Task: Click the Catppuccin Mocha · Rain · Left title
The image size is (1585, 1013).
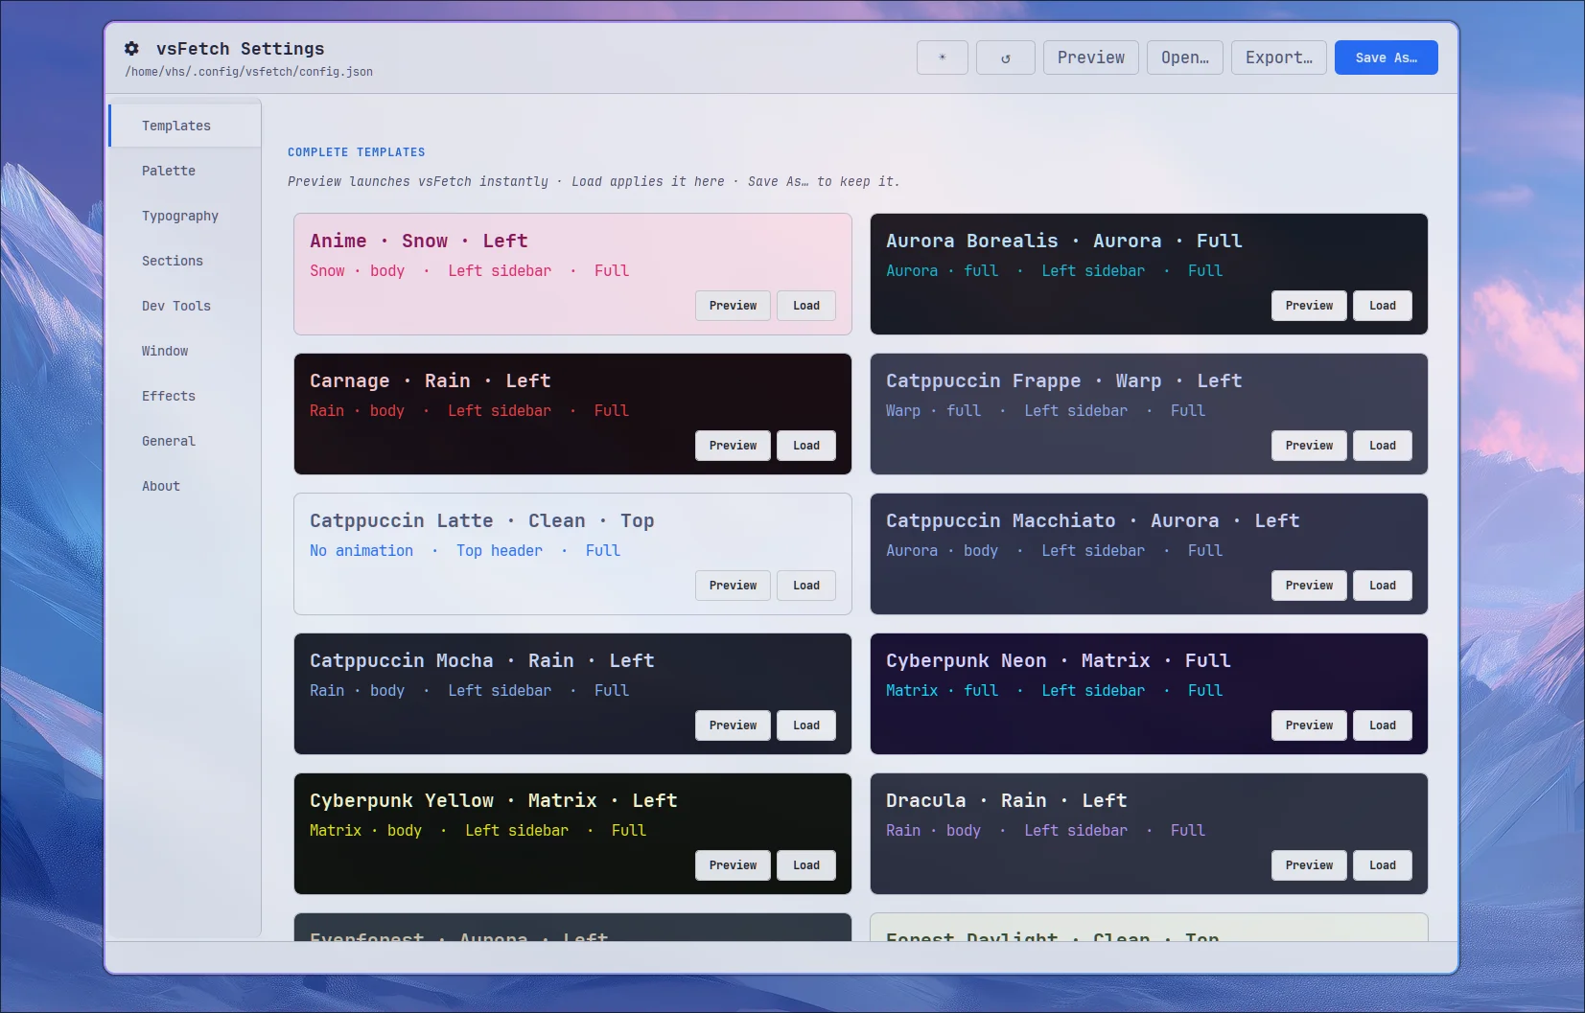Action: (x=482, y=660)
